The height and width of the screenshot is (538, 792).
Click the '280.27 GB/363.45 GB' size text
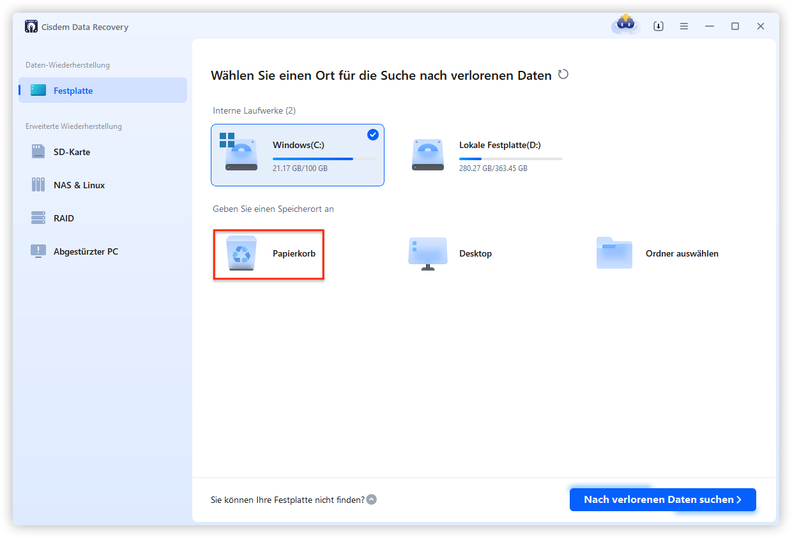point(493,168)
